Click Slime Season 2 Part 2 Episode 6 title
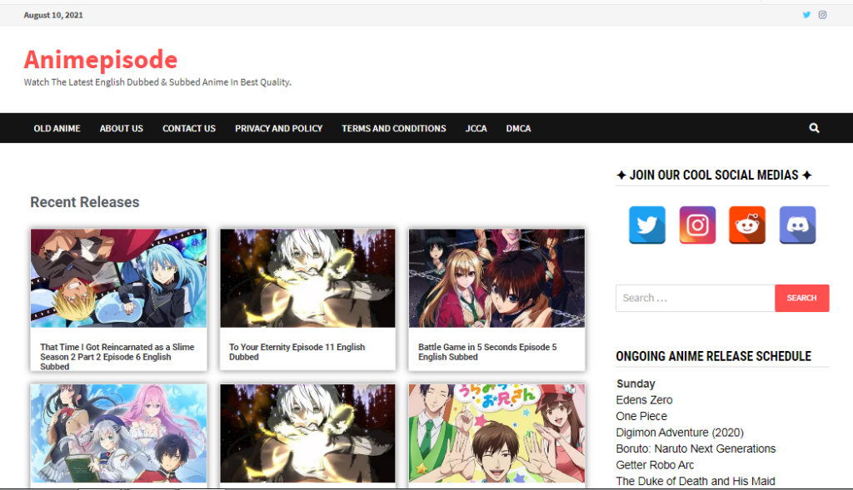This screenshot has height=490, width=853. 117,357
